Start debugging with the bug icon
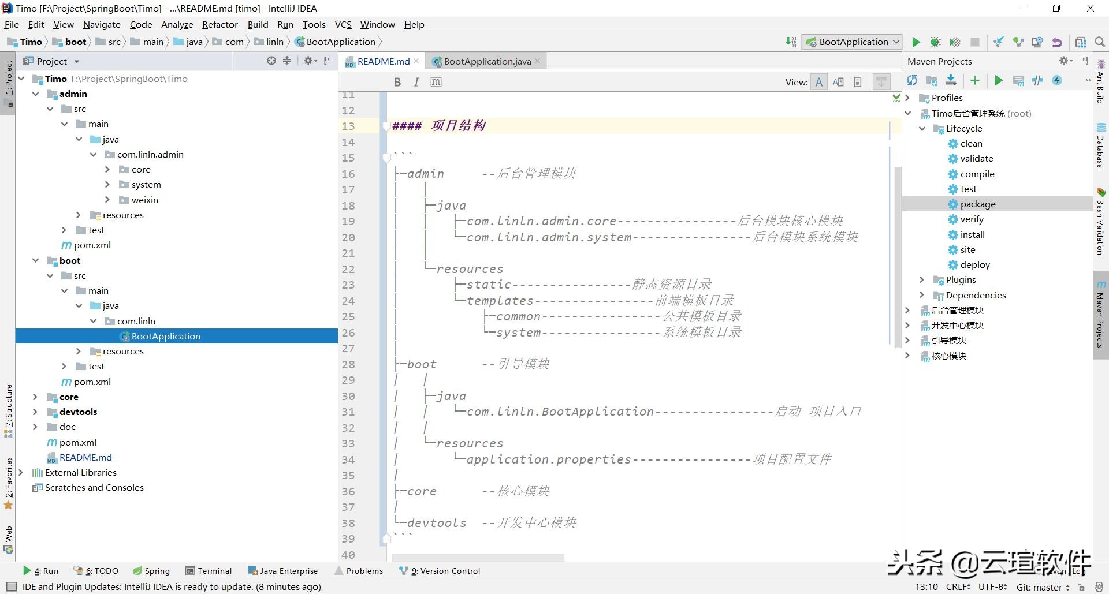Viewport: 1109px width, 594px height. point(935,42)
